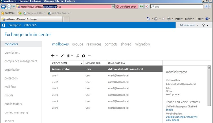Click the Certificate Error warning
This screenshot has width=213, height=123.
click(127, 7)
